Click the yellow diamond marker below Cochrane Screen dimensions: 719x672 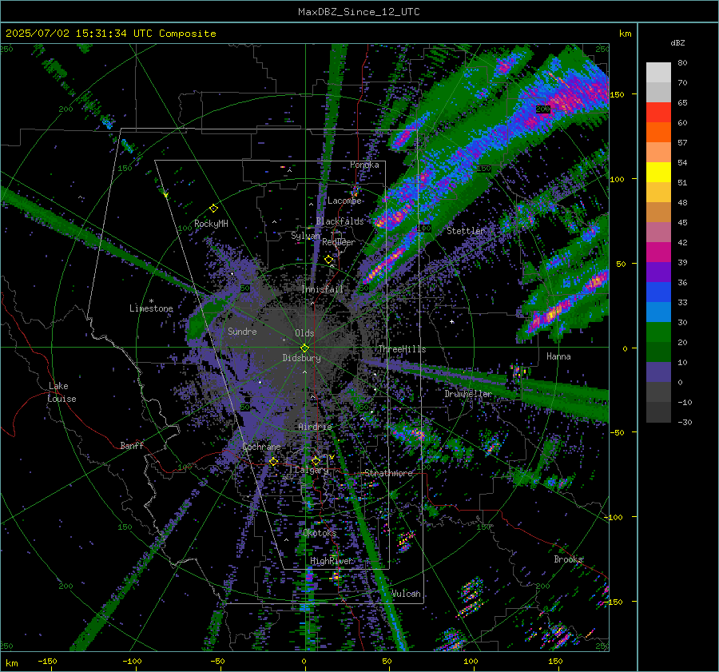click(274, 461)
